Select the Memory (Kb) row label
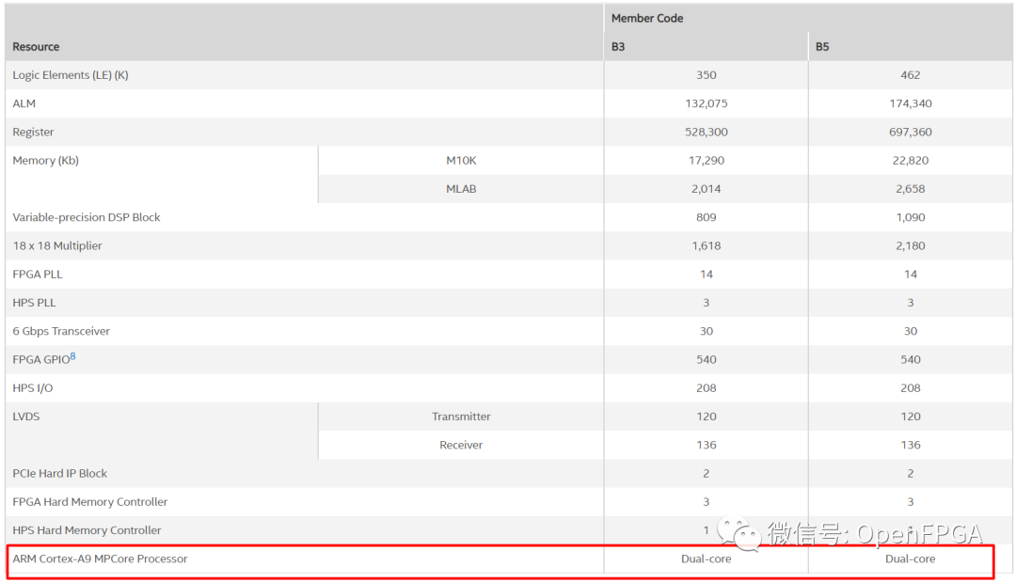Viewport: 1016px width, 582px height. pos(45,161)
